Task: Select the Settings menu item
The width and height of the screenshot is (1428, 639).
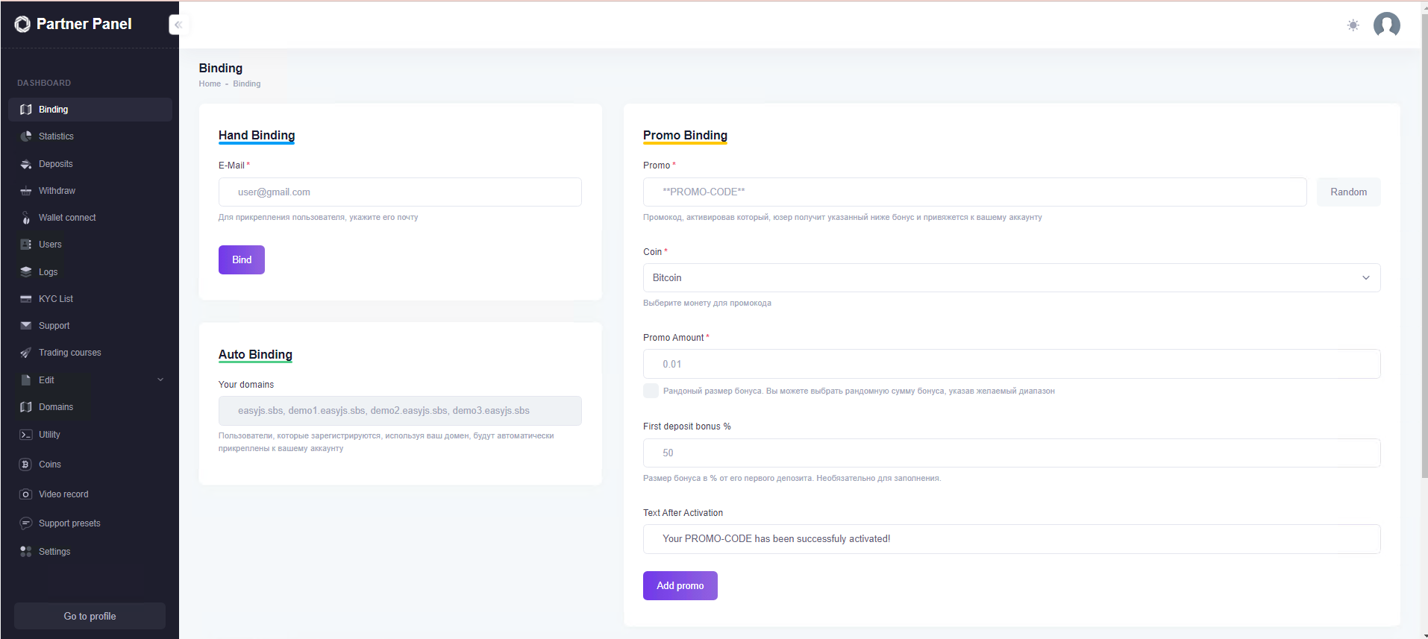Action: (x=54, y=552)
